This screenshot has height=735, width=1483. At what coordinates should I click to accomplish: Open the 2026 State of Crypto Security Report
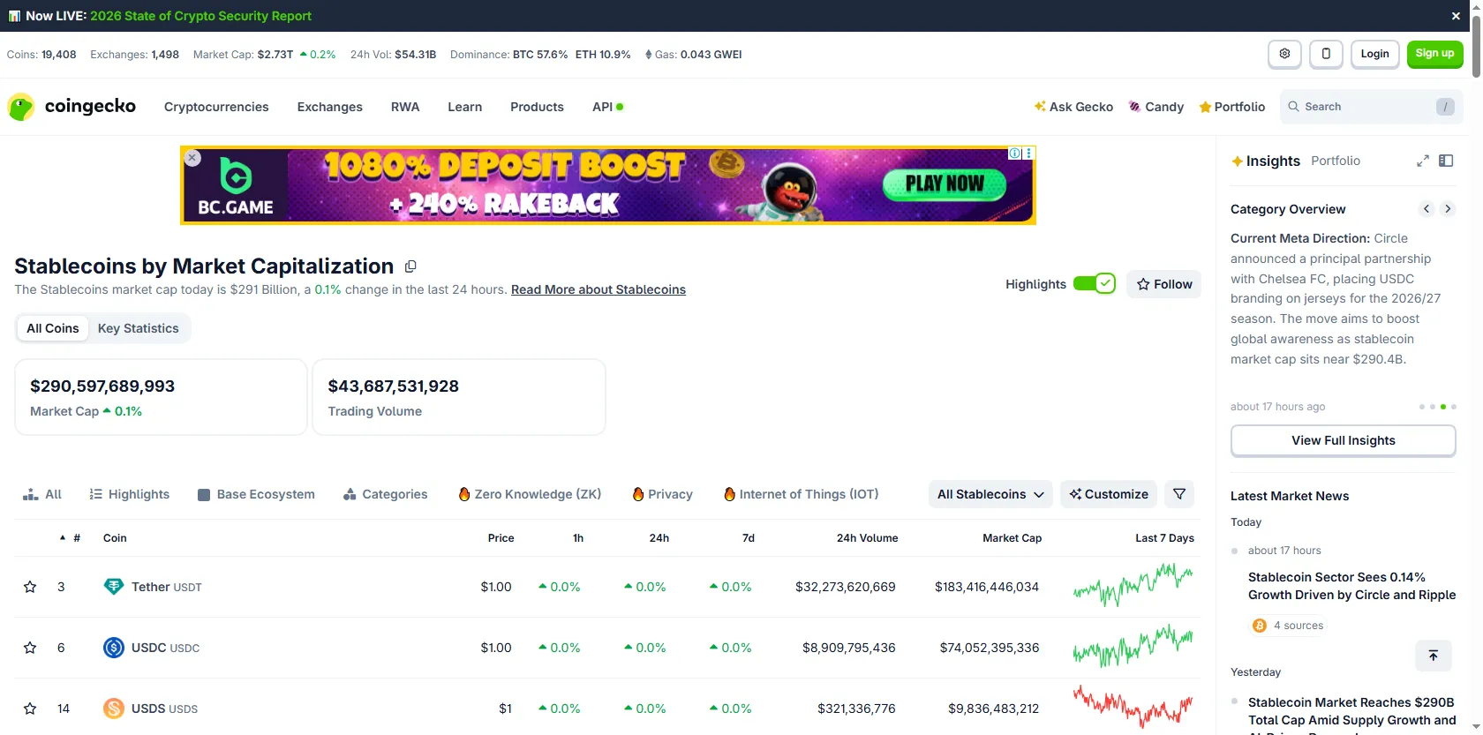[x=200, y=16]
